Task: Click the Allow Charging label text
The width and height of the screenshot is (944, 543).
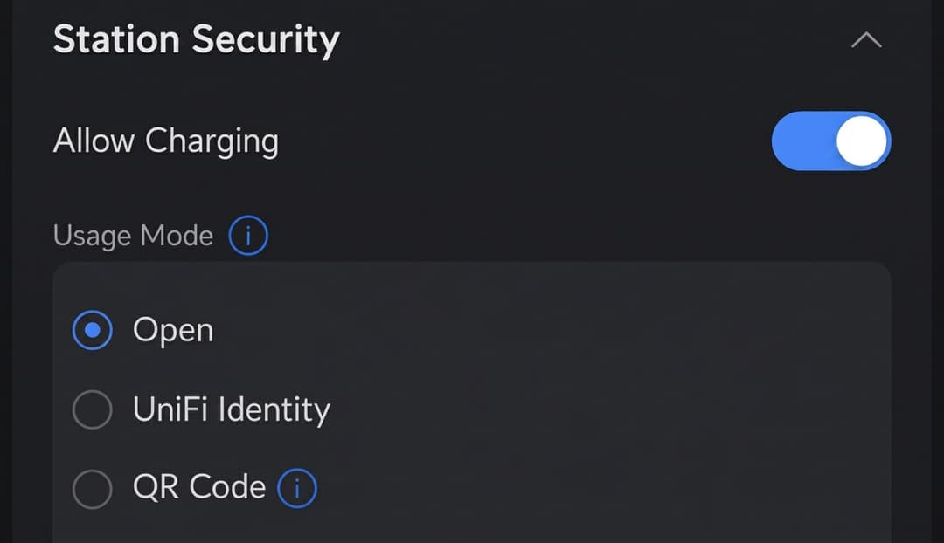Action: [165, 141]
